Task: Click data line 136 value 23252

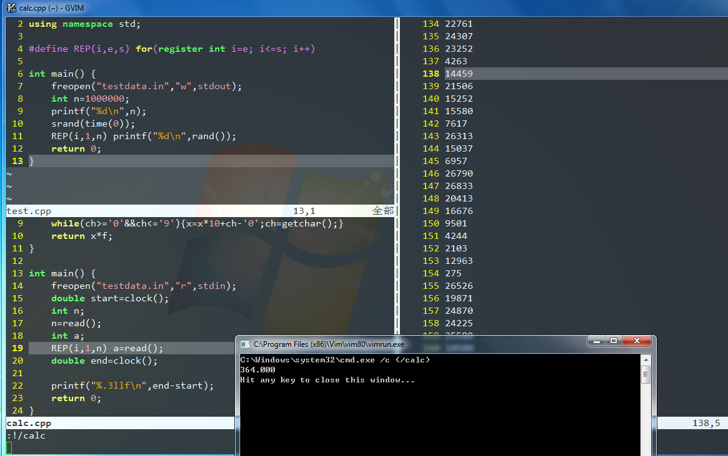Action: [459, 49]
